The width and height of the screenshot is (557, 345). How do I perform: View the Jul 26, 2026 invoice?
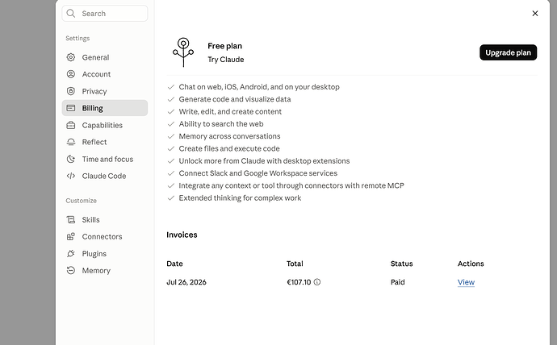466,282
